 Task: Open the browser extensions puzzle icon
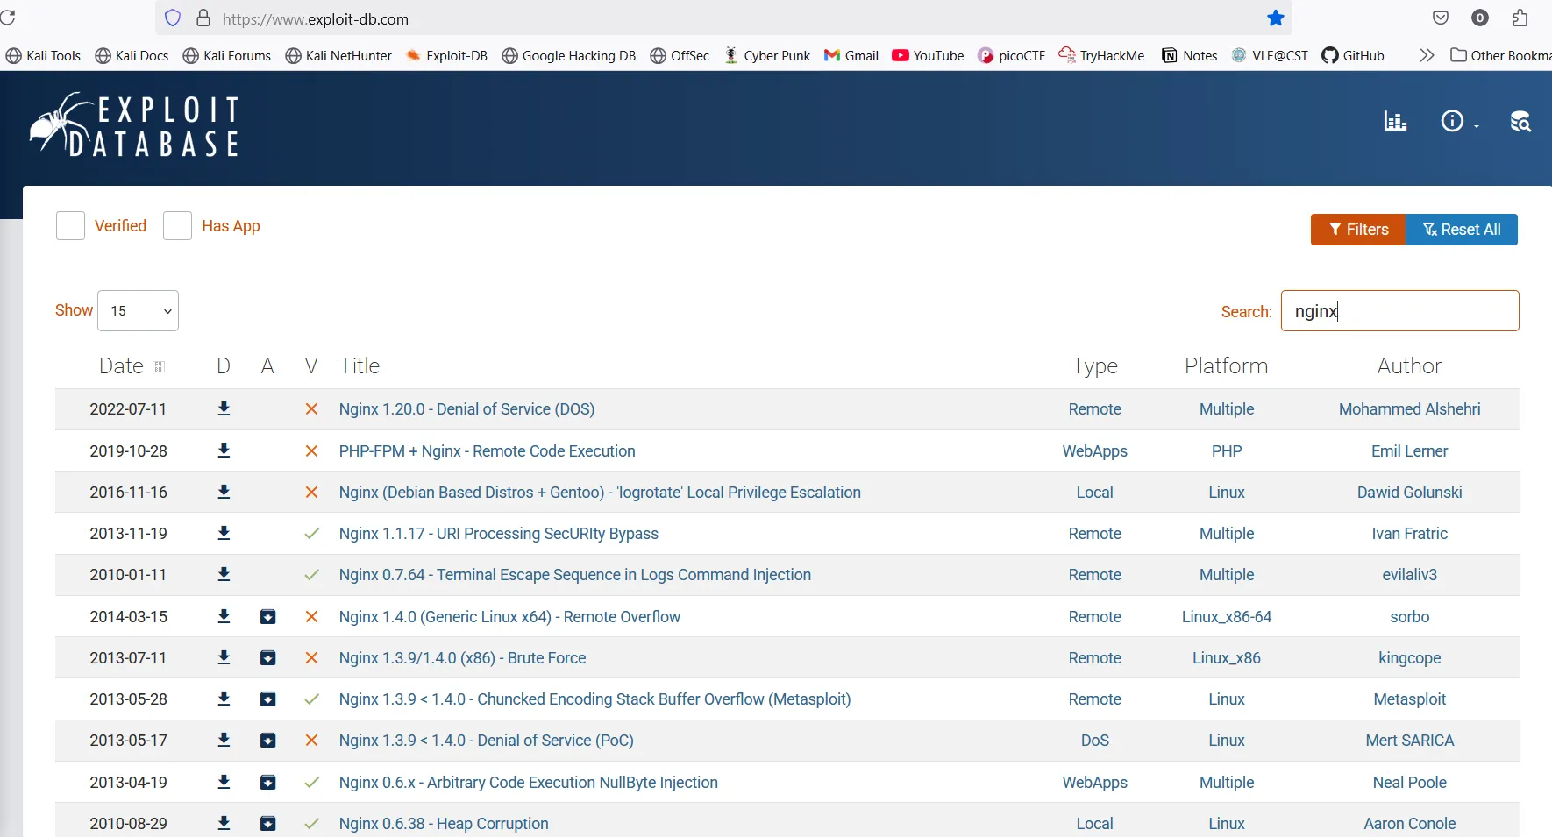(x=1520, y=18)
